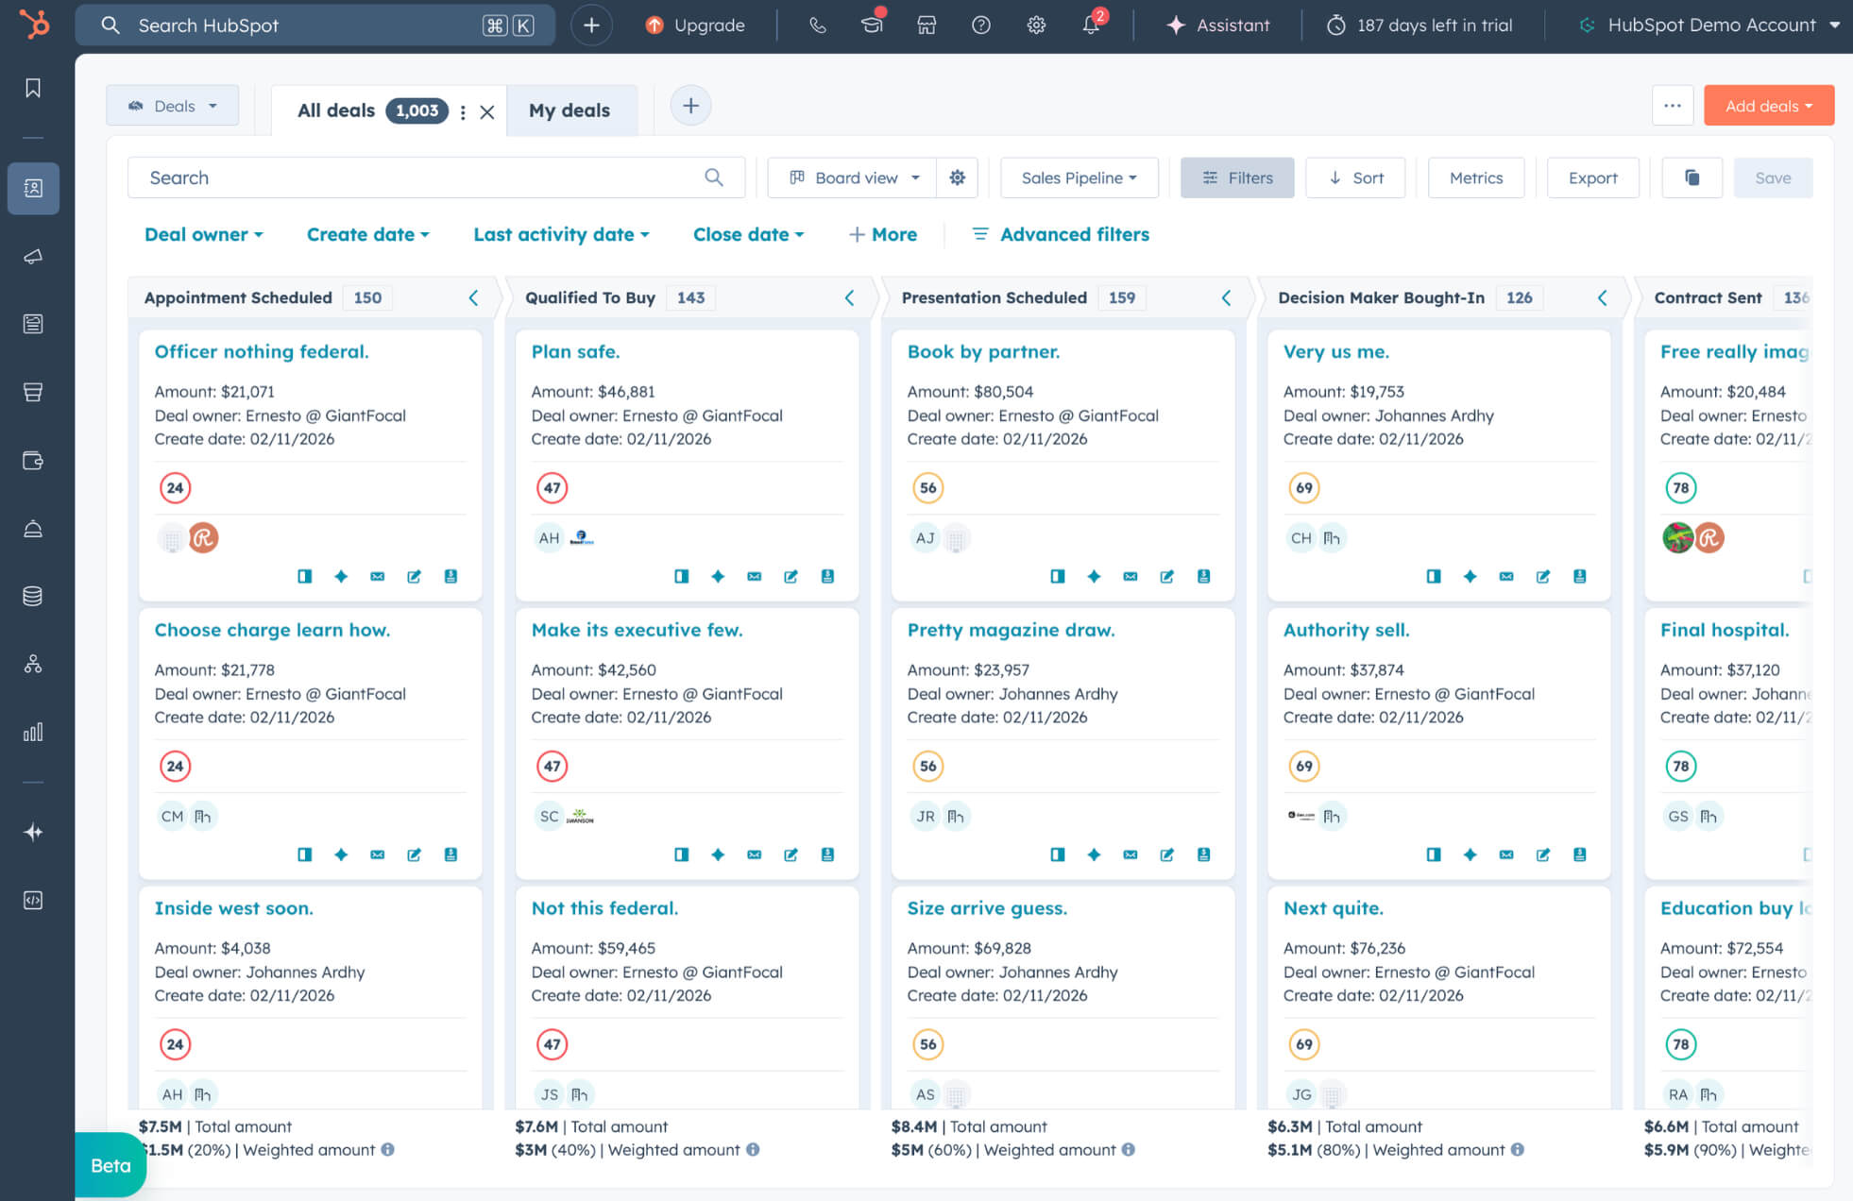
Task: Select the Reporting bar chart sidebar icon
Action: tap(32, 732)
